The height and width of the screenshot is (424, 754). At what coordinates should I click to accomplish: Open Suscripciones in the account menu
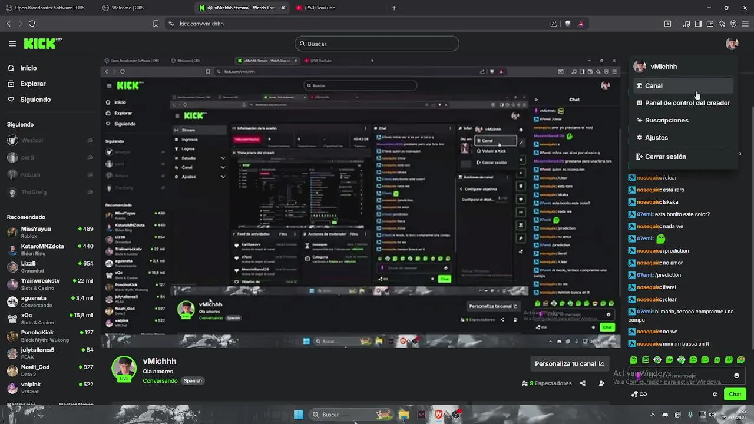(683, 120)
